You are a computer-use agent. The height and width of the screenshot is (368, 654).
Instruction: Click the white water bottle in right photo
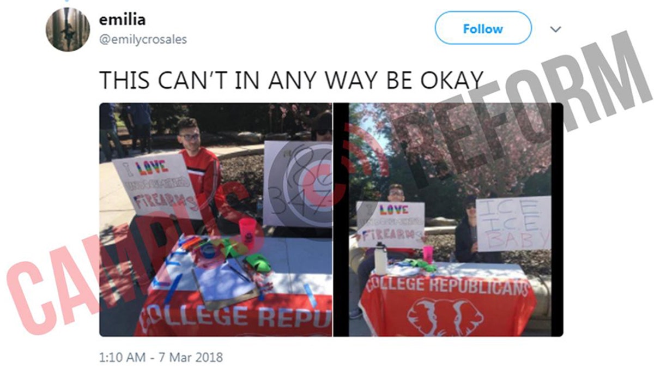380,258
